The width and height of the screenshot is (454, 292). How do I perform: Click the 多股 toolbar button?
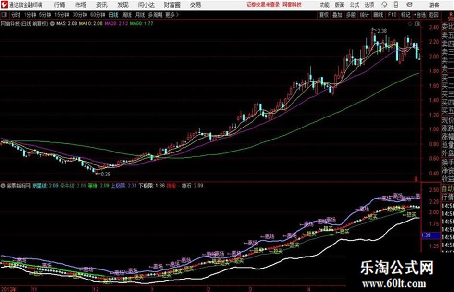351,15
